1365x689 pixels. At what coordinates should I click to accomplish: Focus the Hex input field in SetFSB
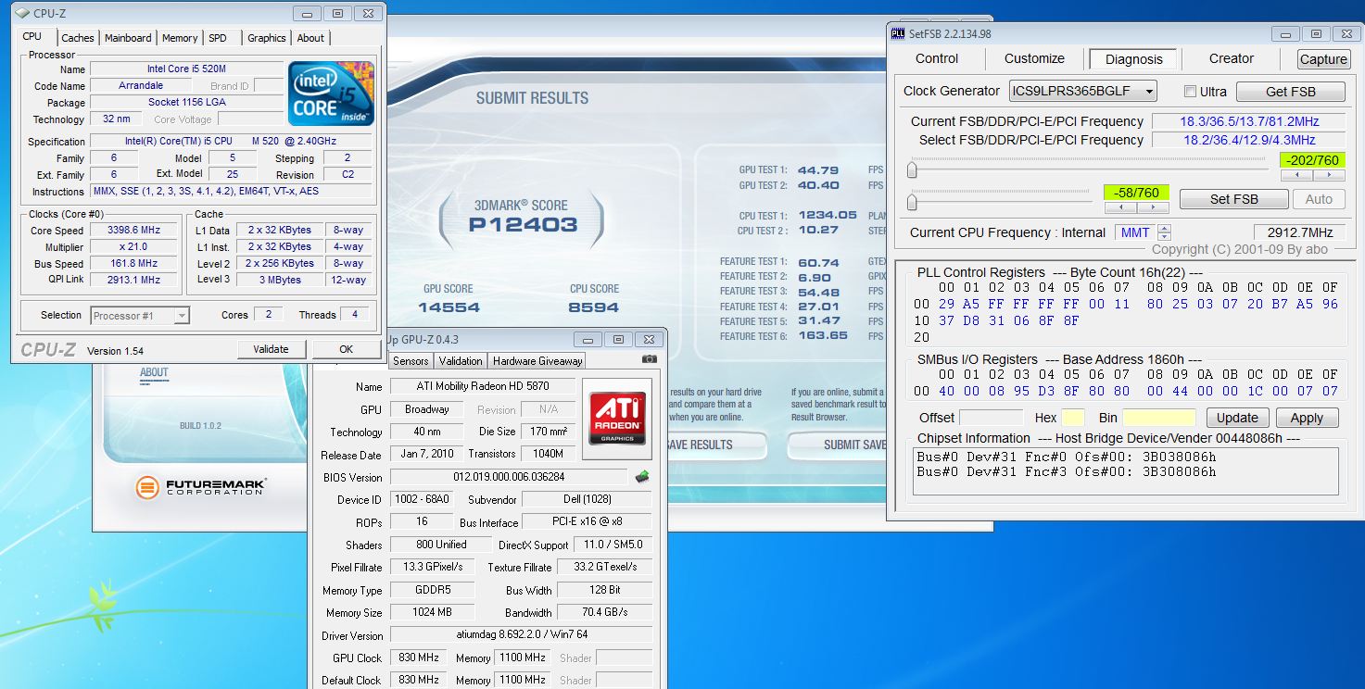(1073, 418)
